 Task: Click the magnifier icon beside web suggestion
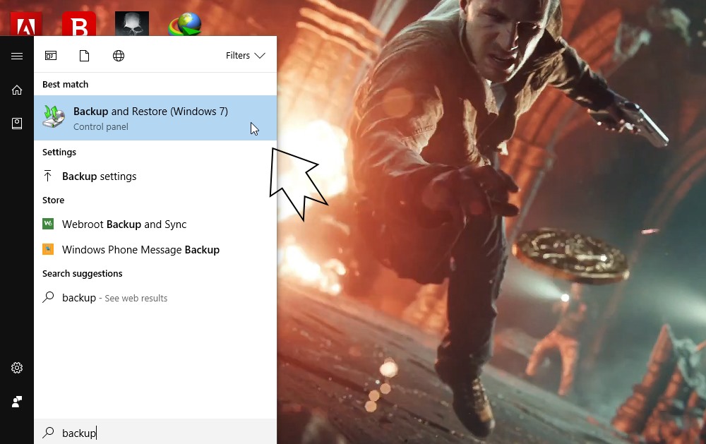(x=48, y=297)
